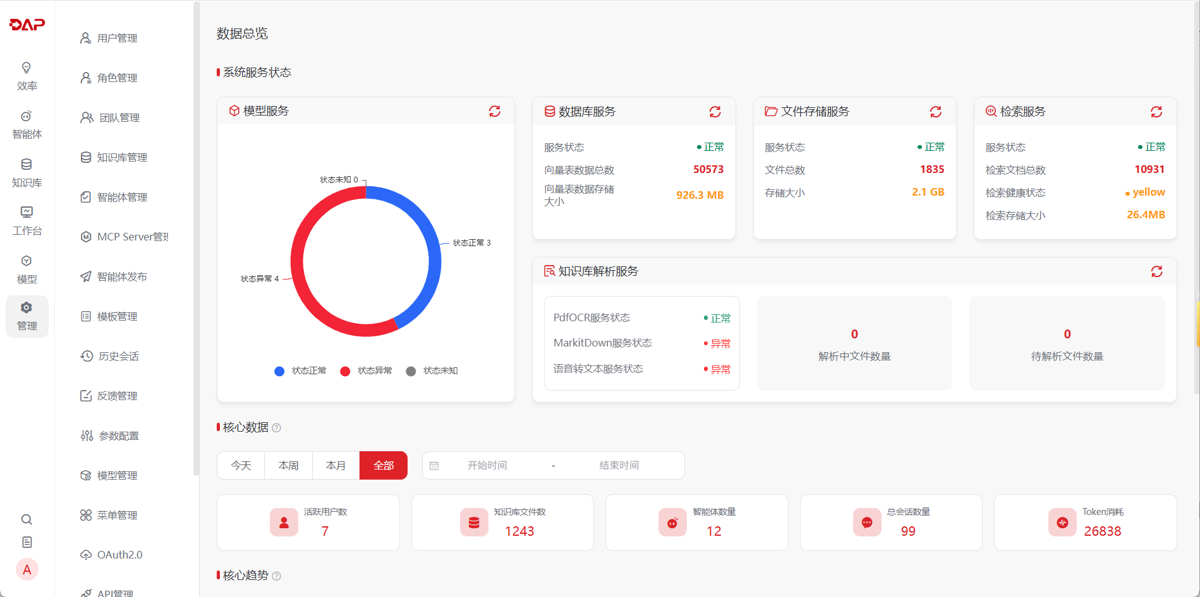Viewport: 1200px width, 597px height.
Task: Refresh the 知识库解析服务 panel
Action: click(1156, 271)
